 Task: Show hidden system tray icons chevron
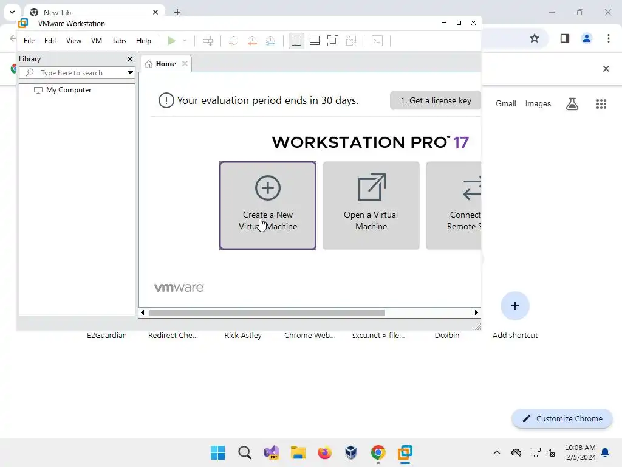(496, 452)
